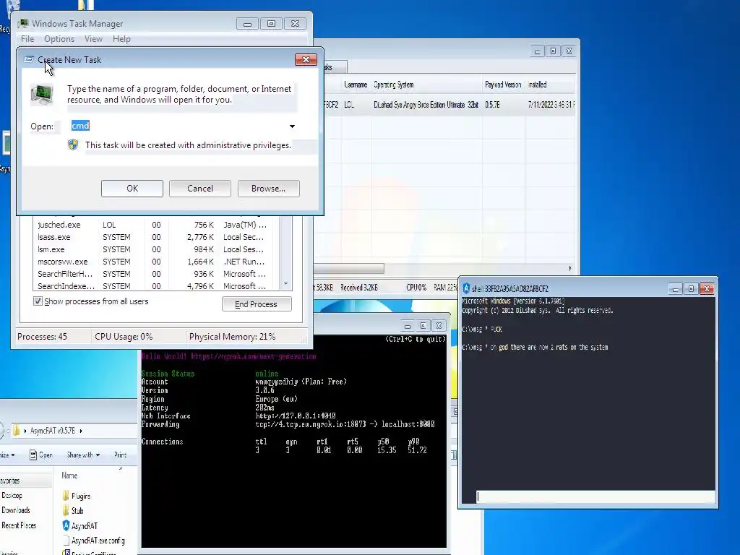This screenshot has width=740, height=555.
Task: Expand breadcrumb arrow after AsyncRAT v0.5.7B
Action: tap(81, 431)
